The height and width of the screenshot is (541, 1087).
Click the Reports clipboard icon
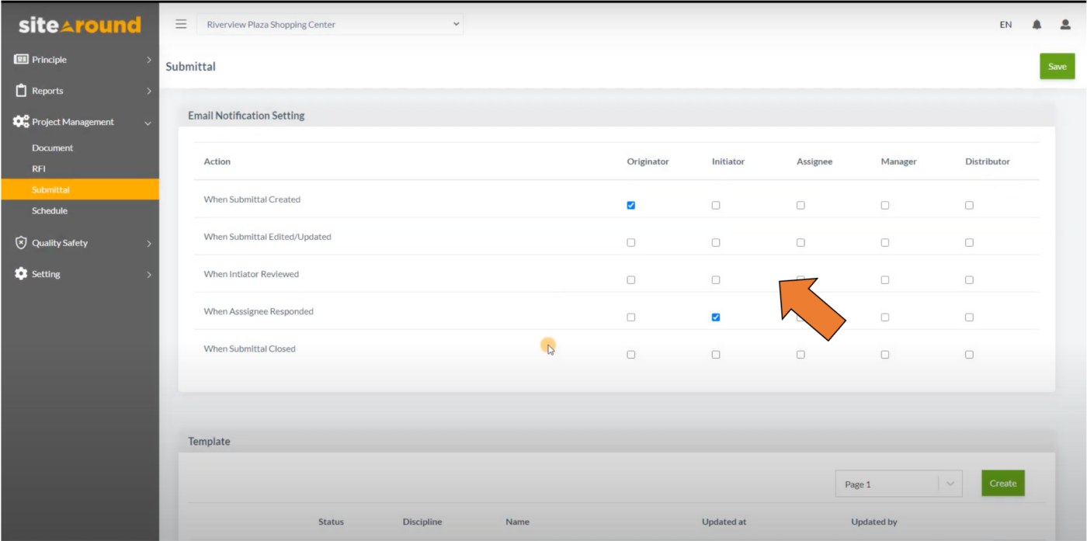click(20, 90)
